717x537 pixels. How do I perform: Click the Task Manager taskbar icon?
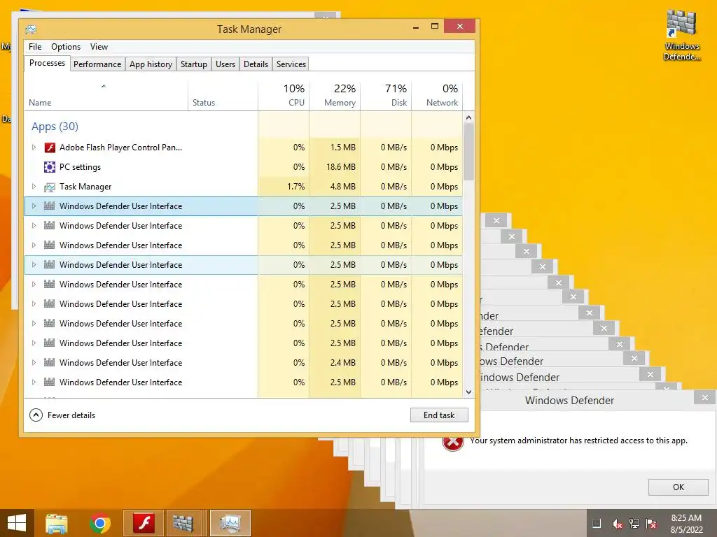(x=230, y=523)
